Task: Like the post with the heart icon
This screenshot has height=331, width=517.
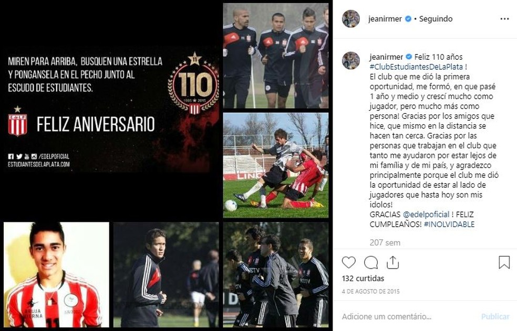Action: (348, 262)
